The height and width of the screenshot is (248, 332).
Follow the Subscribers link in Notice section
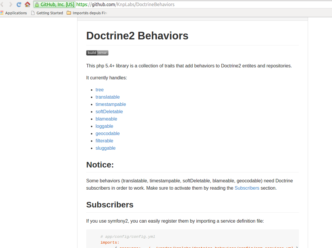click(247, 188)
